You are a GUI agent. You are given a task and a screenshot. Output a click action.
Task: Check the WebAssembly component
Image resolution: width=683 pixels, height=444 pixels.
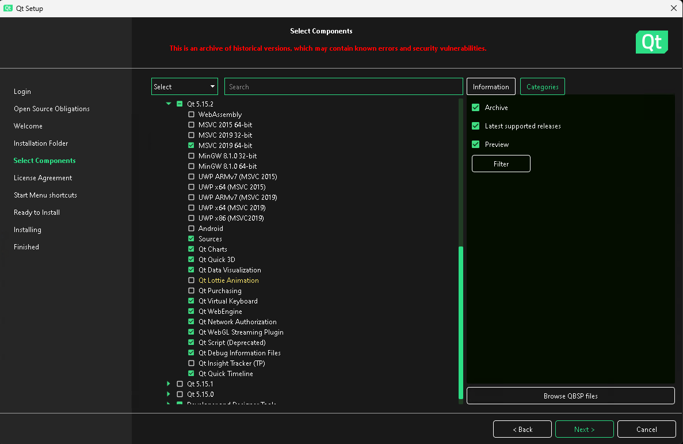point(191,114)
